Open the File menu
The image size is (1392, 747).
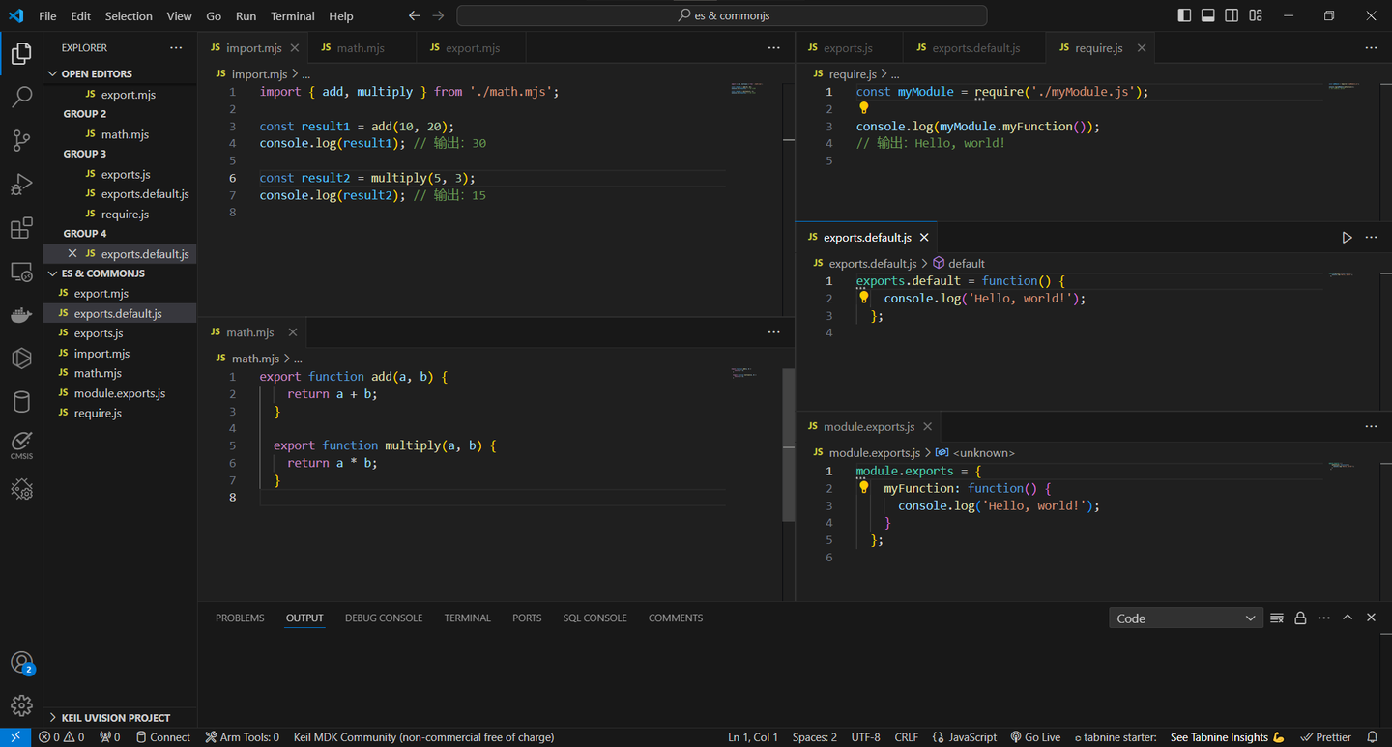(47, 15)
